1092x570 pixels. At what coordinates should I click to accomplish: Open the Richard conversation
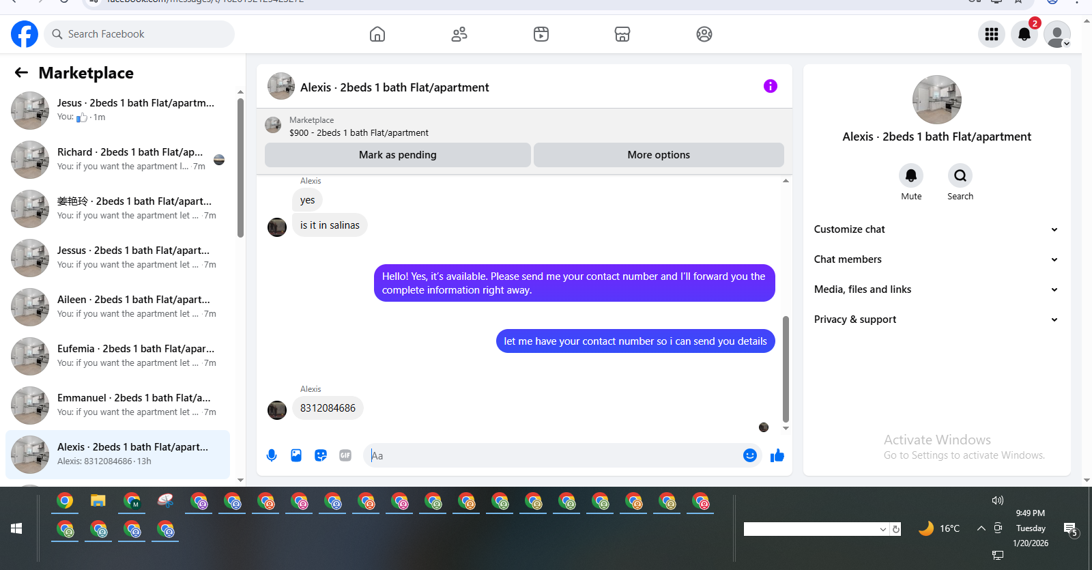[x=117, y=160]
